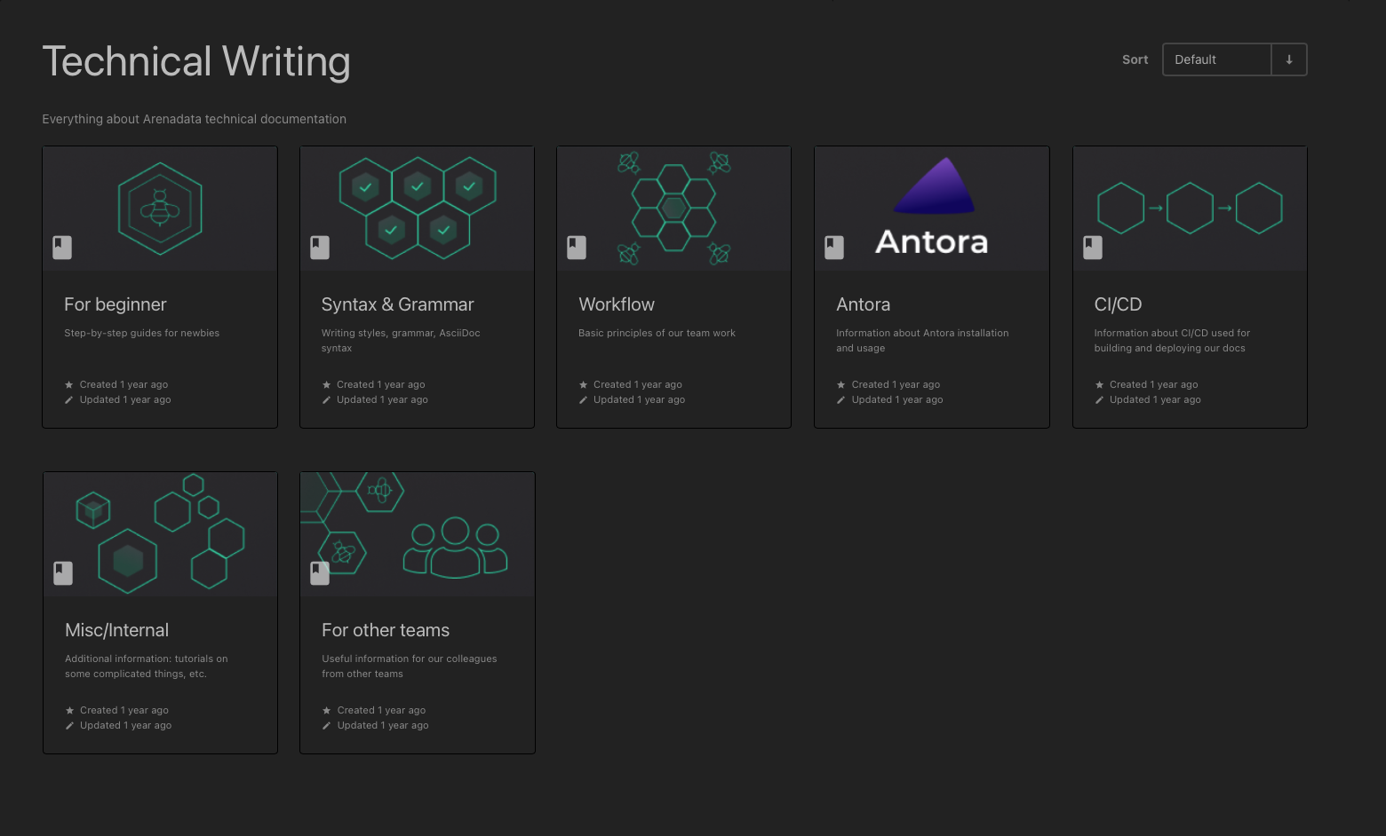
Task: Click the honeycomb bees cover of Workflow
Action: point(674,209)
